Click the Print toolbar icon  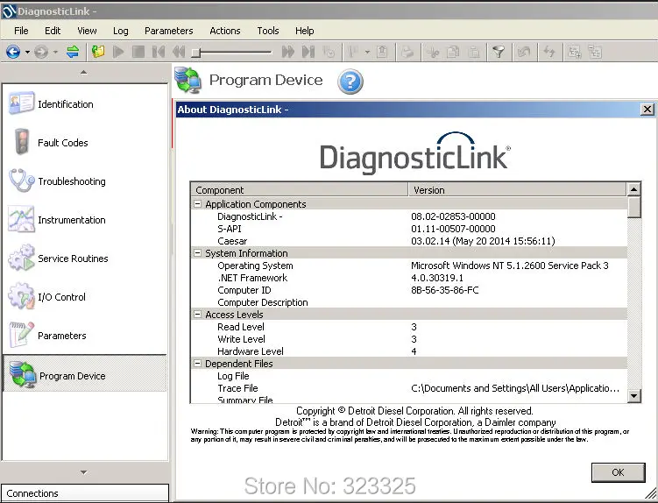tap(407, 52)
